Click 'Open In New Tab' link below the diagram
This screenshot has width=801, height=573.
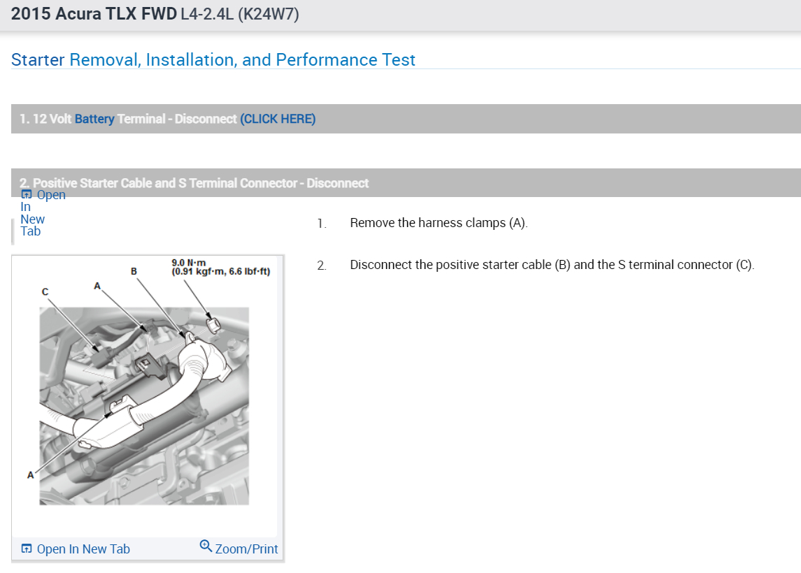tap(83, 549)
